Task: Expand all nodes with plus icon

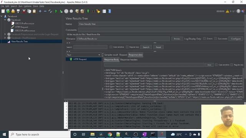Action: tap(40, 11)
